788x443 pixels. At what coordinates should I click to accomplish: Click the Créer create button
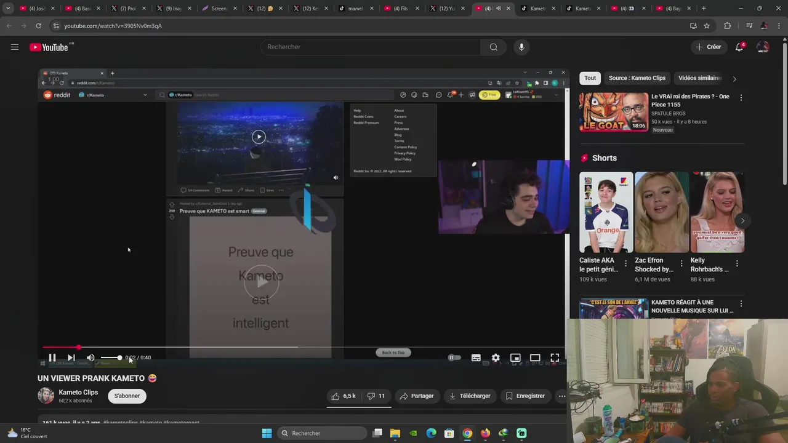click(x=708, y=47)
